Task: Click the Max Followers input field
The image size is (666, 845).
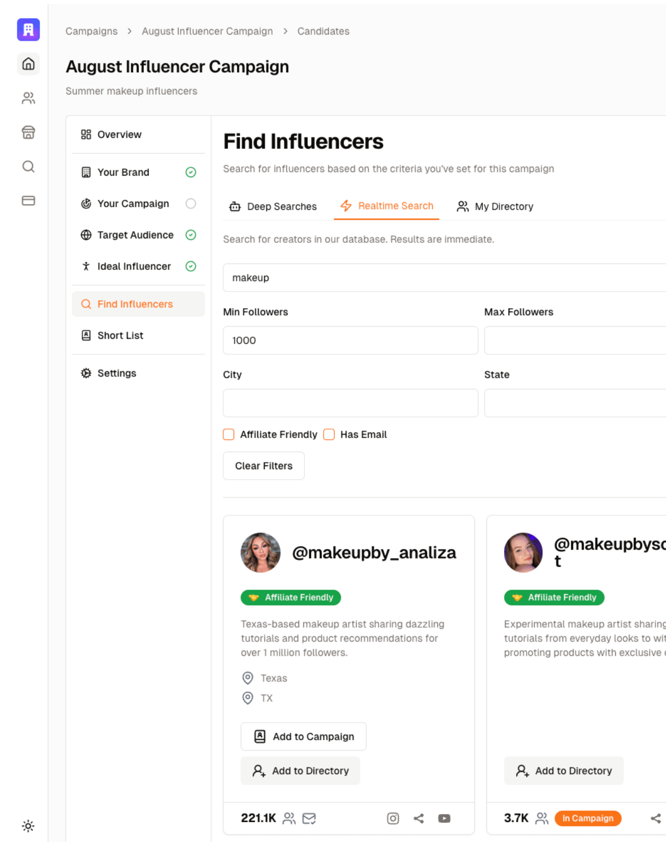Action: (x=575, y=340)
